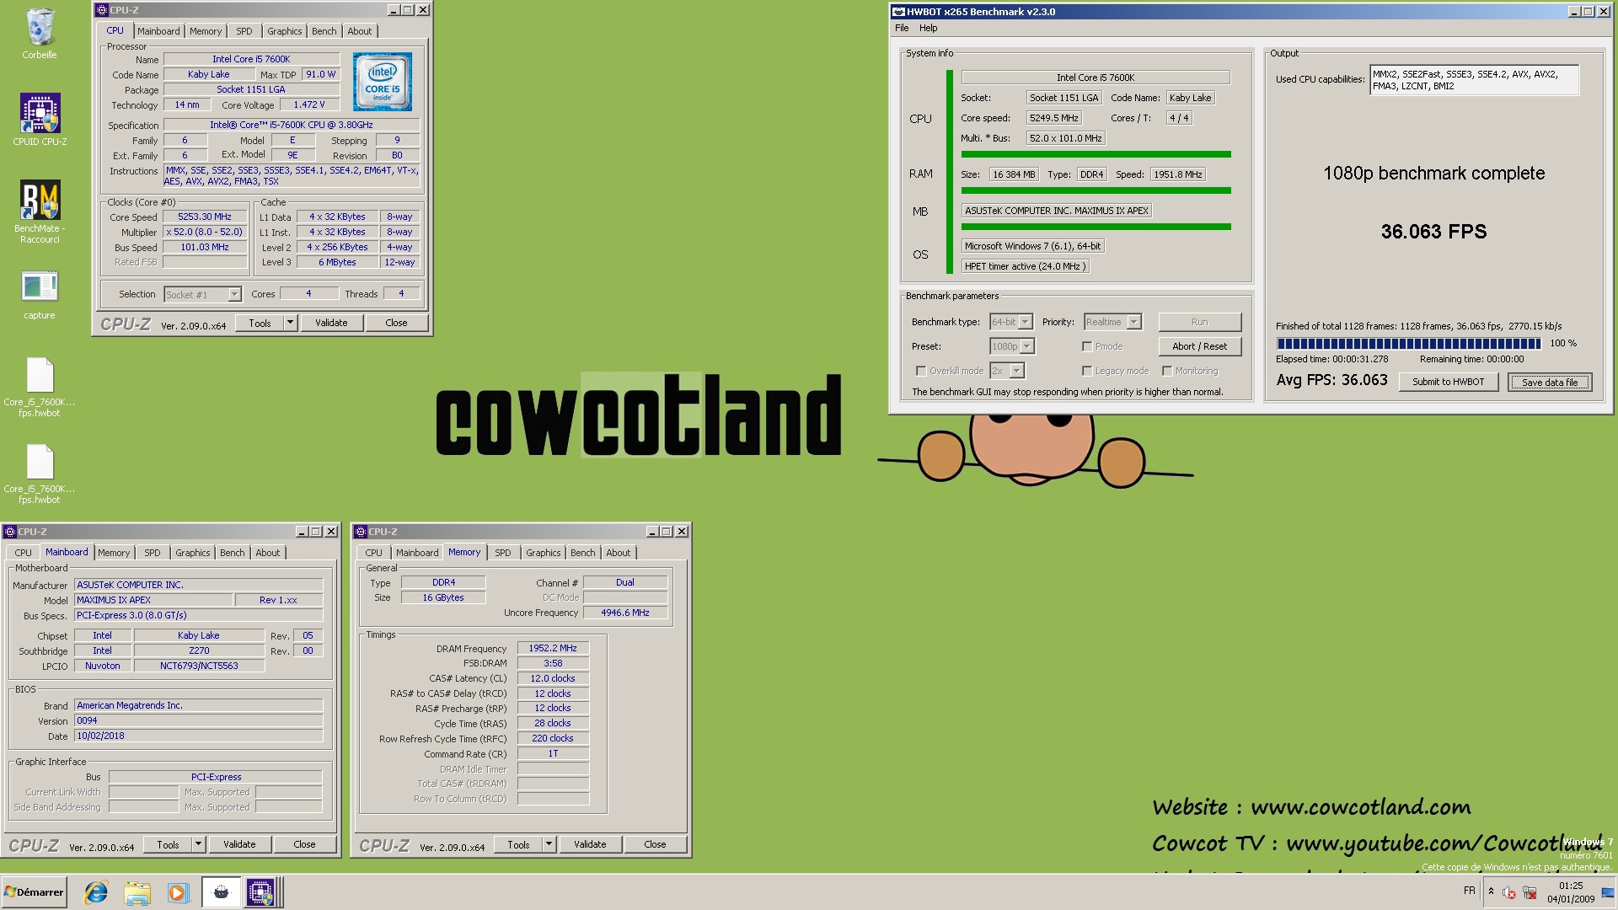Image resolution: width=1618 pixels, height=910 pixels.
Task: Click the 36.063 FPS result text
Action: [1433, 232]
